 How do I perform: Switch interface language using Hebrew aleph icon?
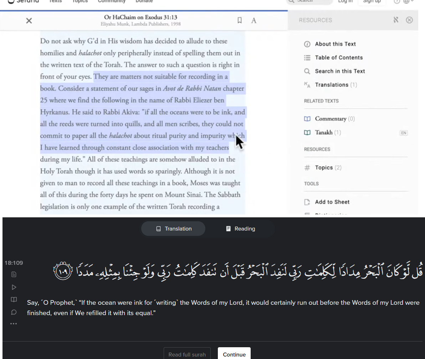396,20
